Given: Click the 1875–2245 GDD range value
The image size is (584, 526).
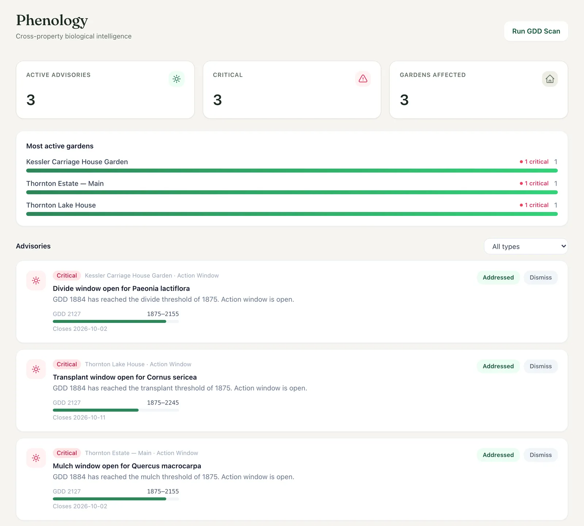Looking at the screenshot, I should point(163,403).
